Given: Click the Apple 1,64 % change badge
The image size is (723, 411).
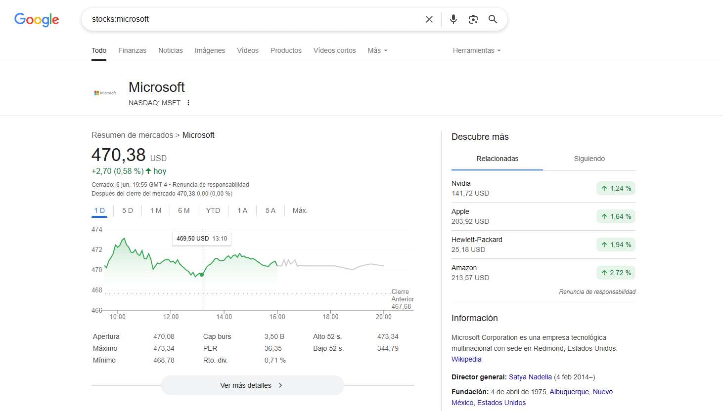Looking at the screenshot, I should (616, 216).
